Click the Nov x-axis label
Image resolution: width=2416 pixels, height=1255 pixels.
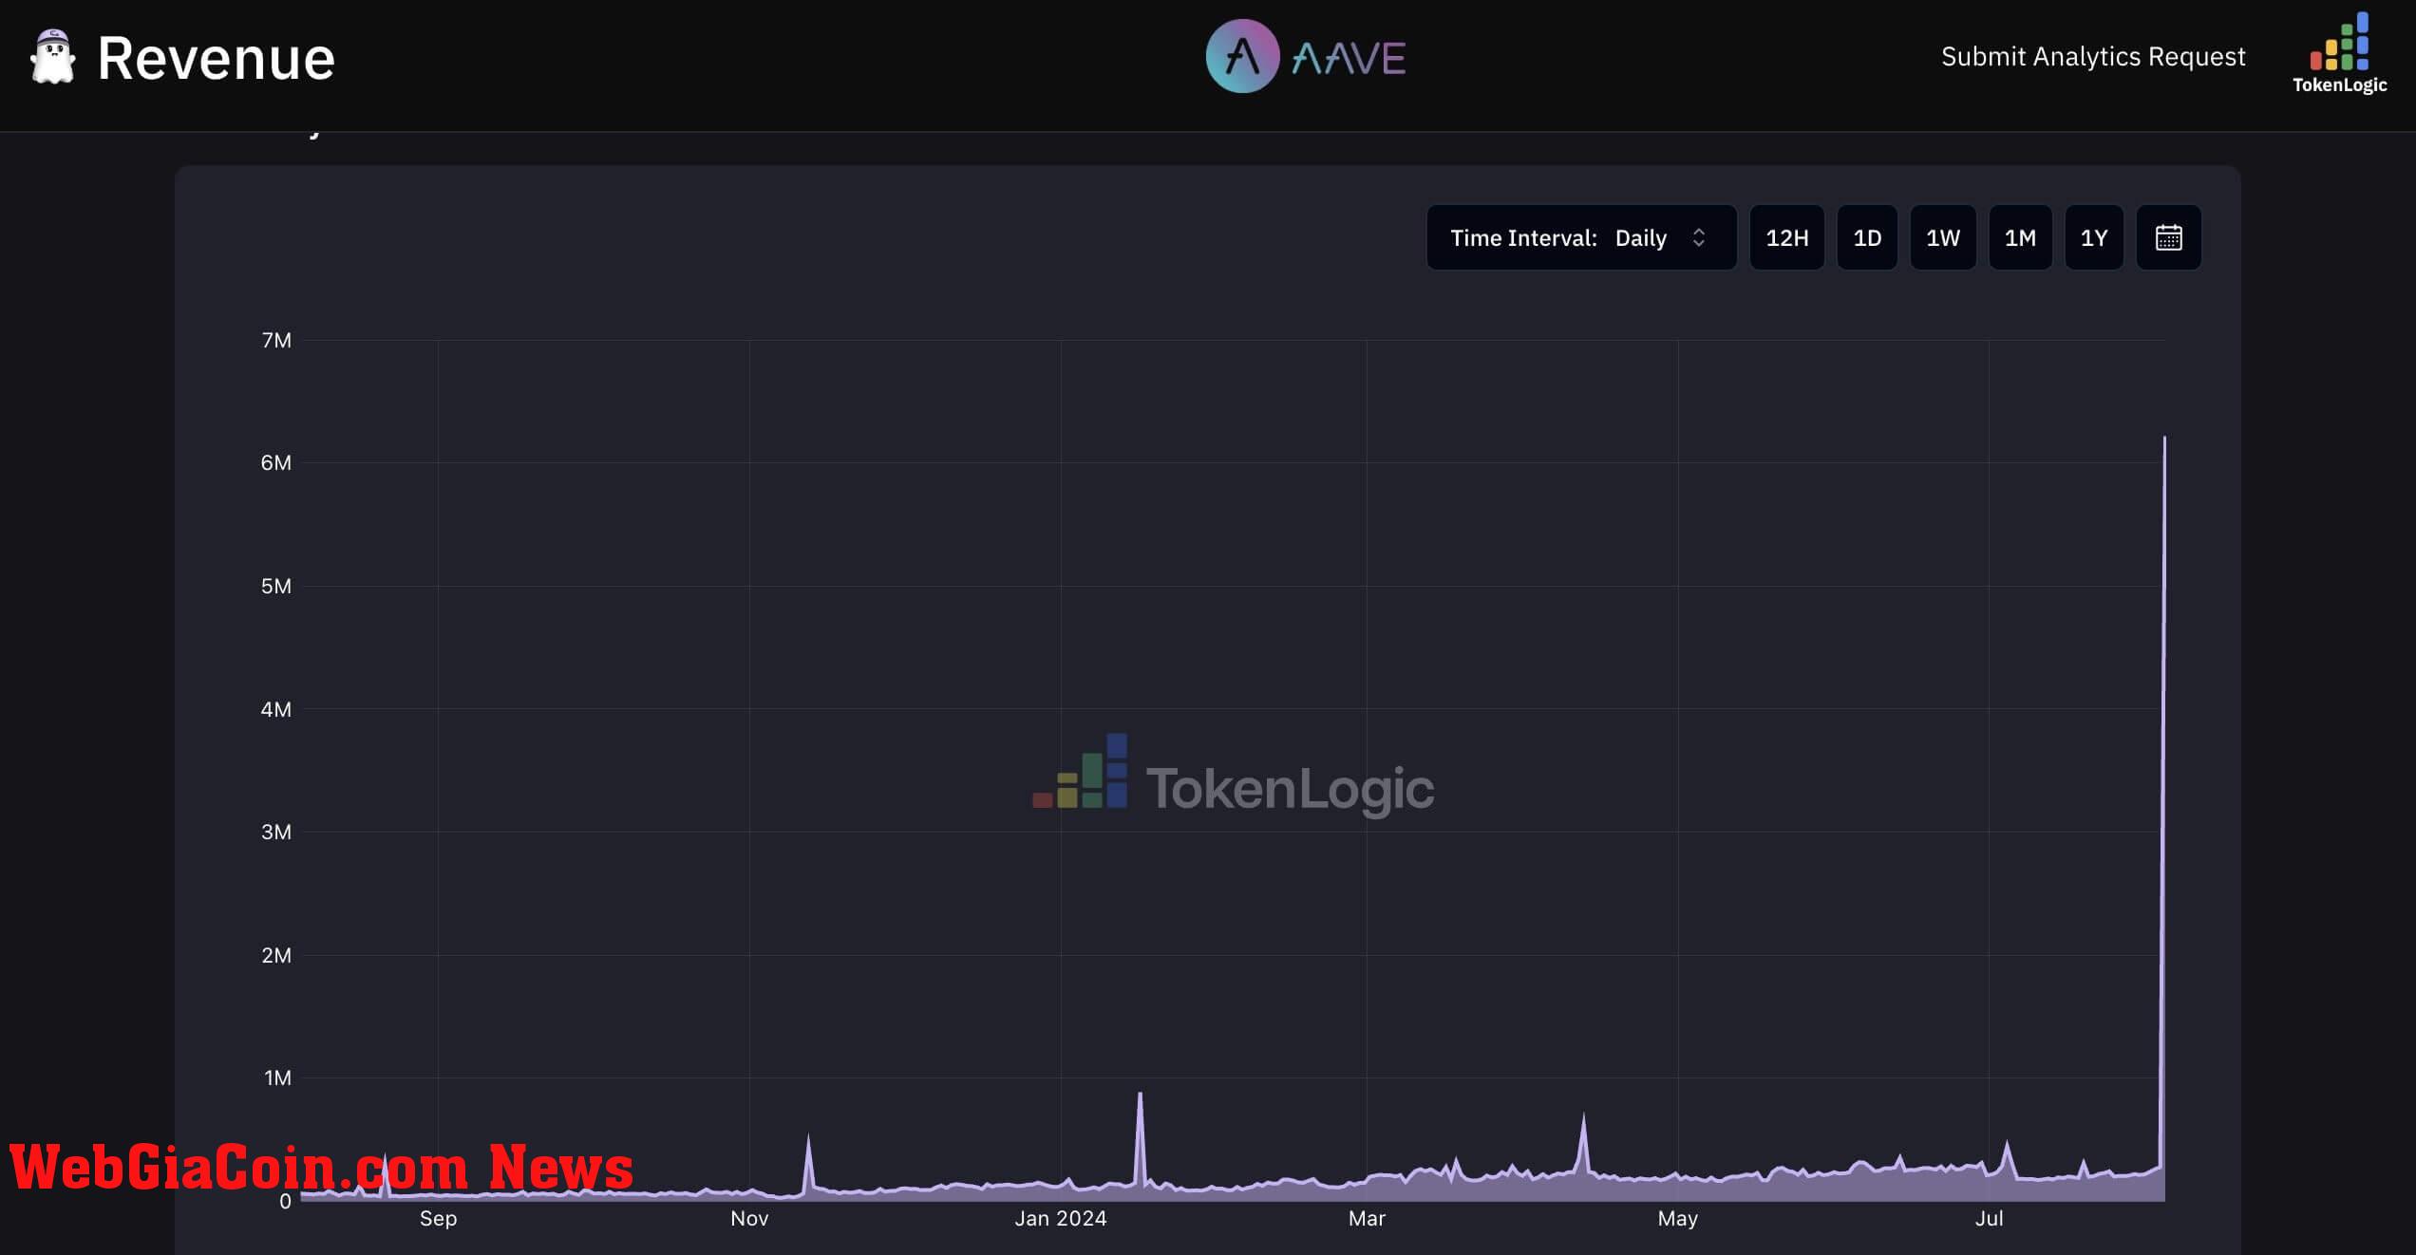(749, 1218)
